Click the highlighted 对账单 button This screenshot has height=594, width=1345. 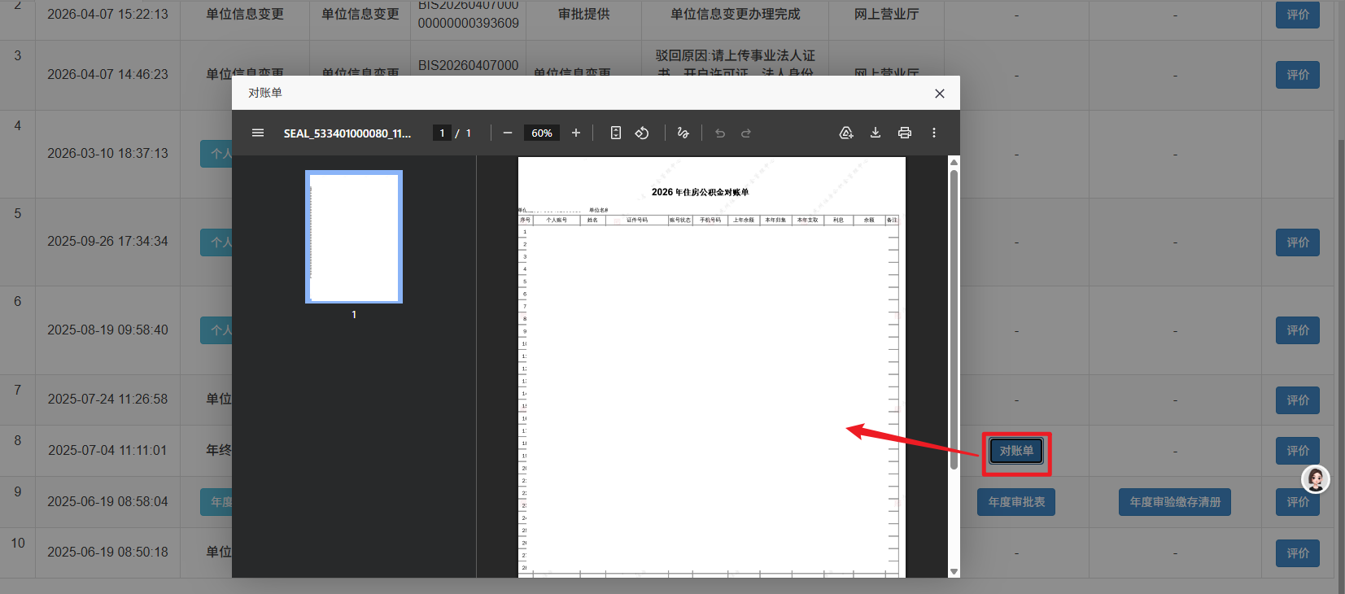[1016, 451]
